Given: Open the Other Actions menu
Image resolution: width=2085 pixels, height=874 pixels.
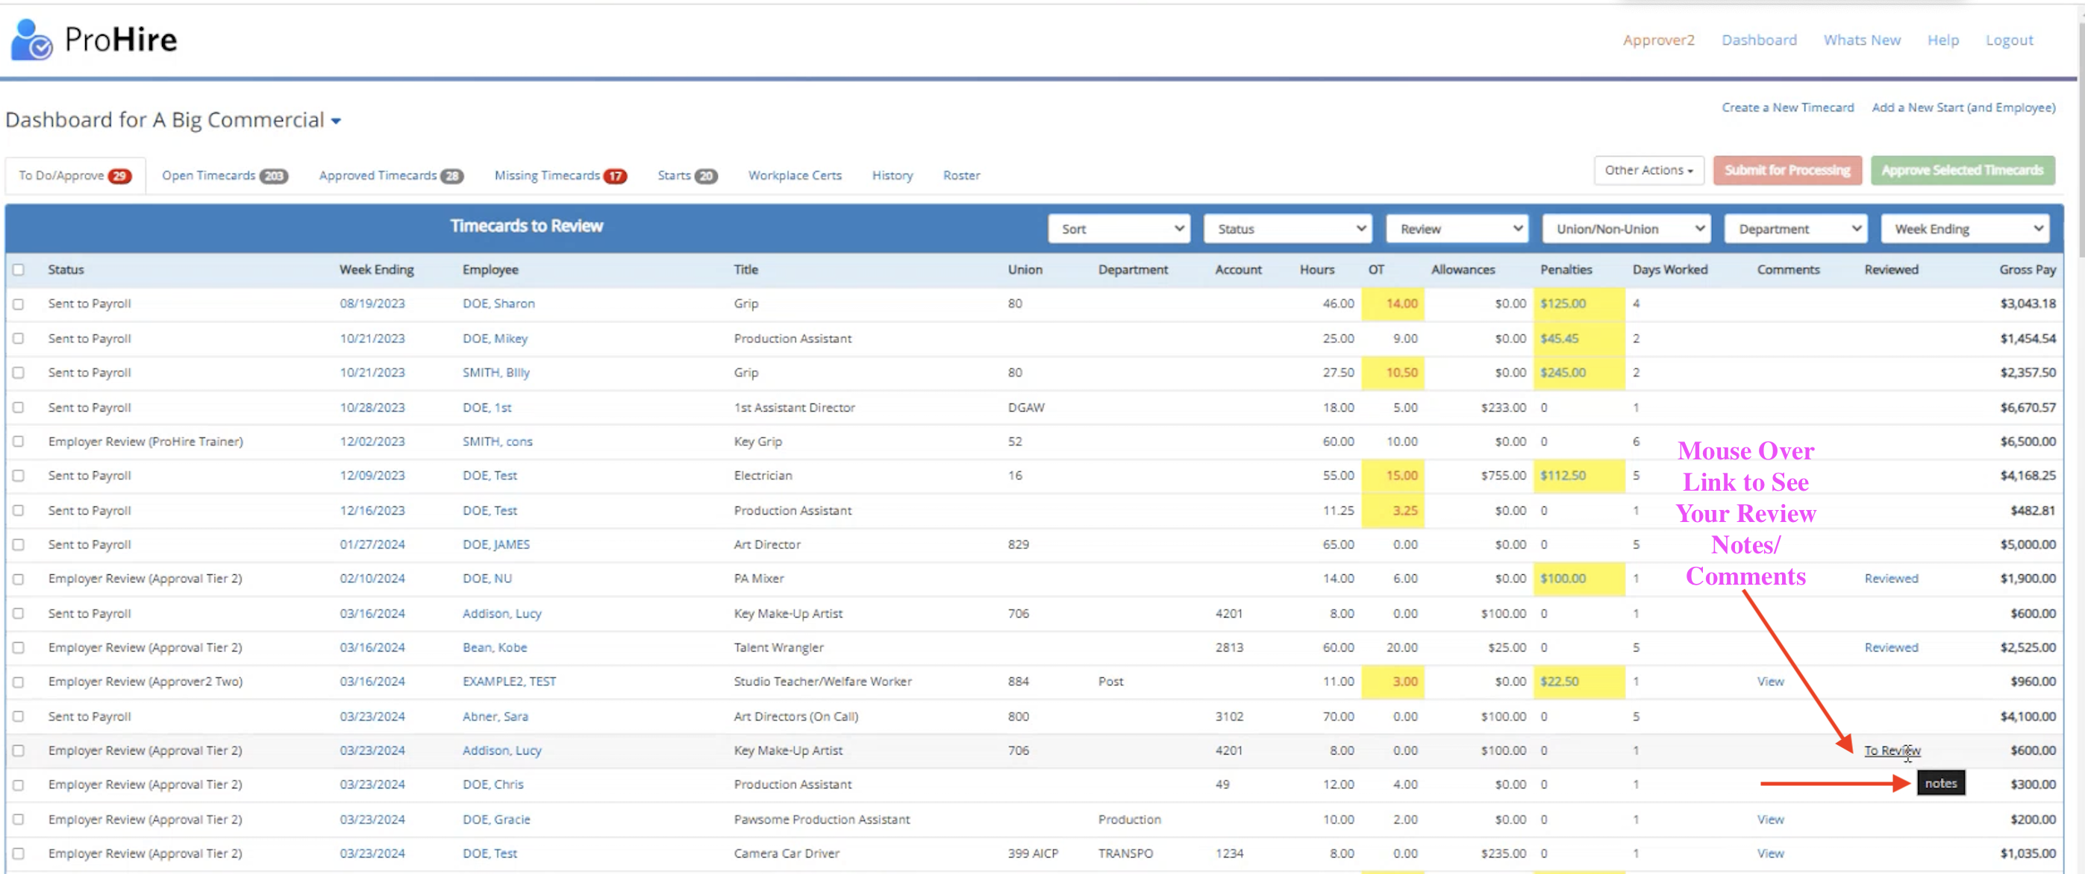Looking at the screenshot, I should click(x=1648, y=170).
